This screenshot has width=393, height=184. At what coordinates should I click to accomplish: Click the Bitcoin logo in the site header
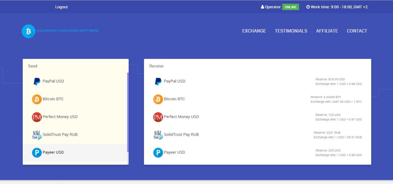coord(29,31)
